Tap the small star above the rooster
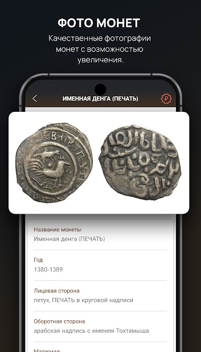The height and width of the screenshot is (352, 201). (x=48, y=166)
